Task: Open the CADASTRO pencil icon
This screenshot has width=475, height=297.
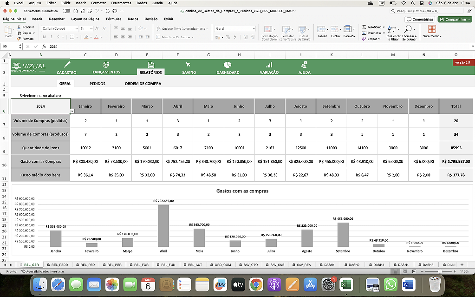Action: (x=67, y=65)
